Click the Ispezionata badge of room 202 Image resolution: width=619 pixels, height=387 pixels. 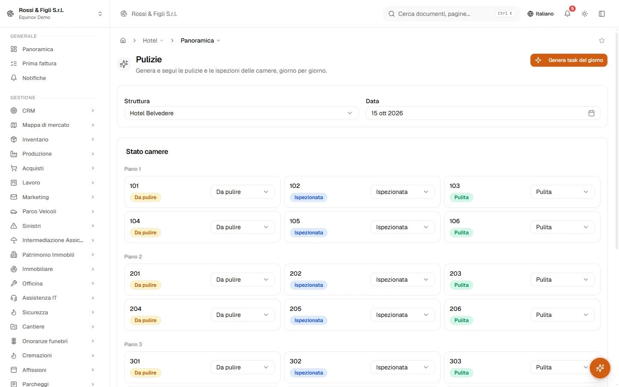coord(309,285)
